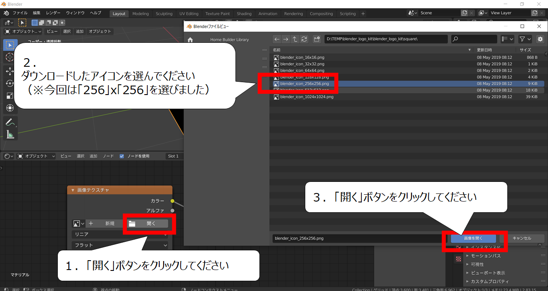Open the 3D viewport editor type dropdown
Viewport: 548px width, 291px height.
coord(9,22)
